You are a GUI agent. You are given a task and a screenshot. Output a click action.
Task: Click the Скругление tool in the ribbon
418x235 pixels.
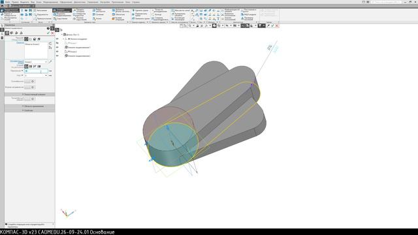coord(61,19)
